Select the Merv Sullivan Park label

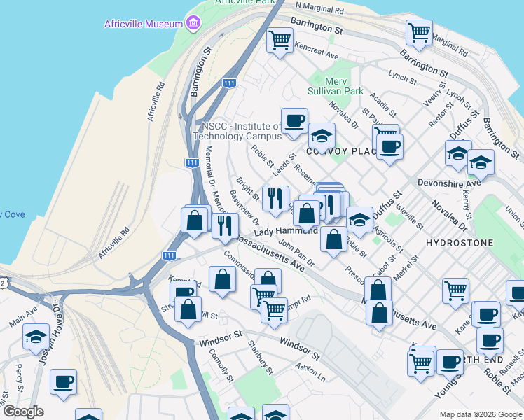click(335, 86)
